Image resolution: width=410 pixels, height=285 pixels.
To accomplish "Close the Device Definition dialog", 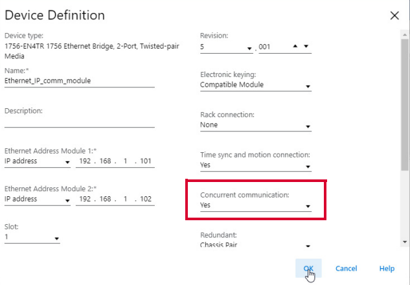I will 394,16.
